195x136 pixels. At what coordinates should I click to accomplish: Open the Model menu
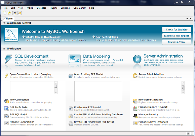pyautogui.click(x=30, y=8)
